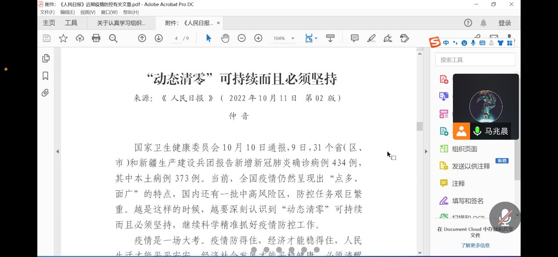The image size is (558, 257).
Task: Open the page thumbnails panel
Action: point(45,58)
